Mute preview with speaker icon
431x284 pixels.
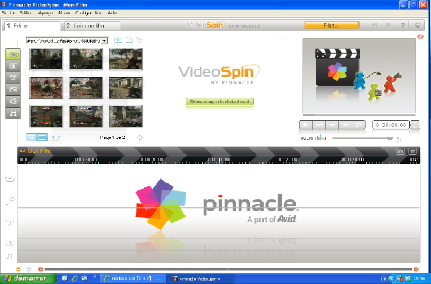pos(399,138)
